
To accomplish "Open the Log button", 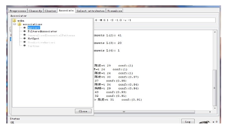I will [x=188, y=122].
